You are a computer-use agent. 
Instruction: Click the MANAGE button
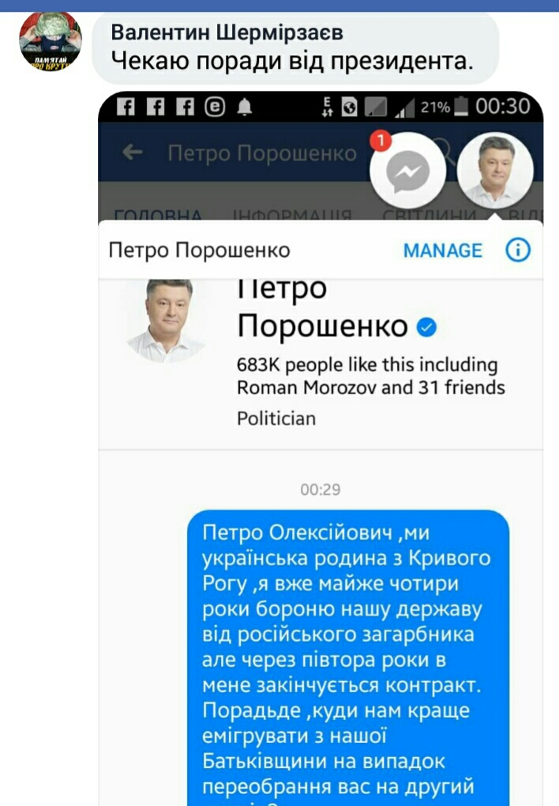442,250
